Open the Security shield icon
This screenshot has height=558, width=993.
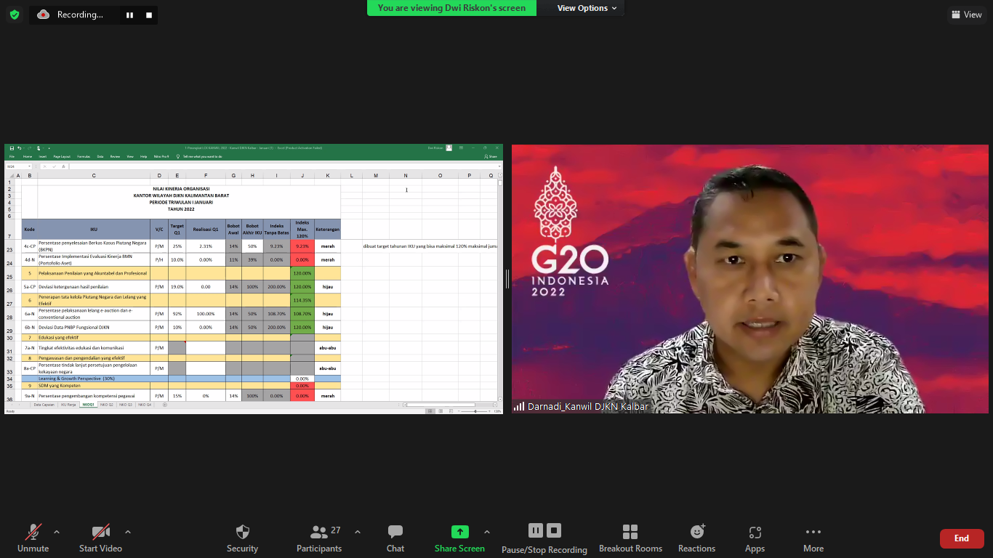click(242, 532)
